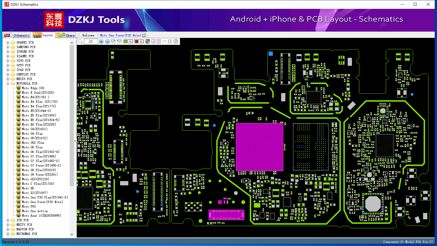Zoom out with the blue minus icon
Viewport: 437px width, 246px height.
tap(108, 42)
